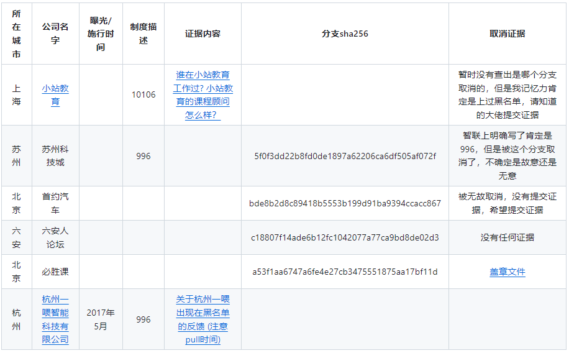Screen dimensions: 569x353
Task: Click the 996 value in 杭州 row
Action: click(143, 319)
